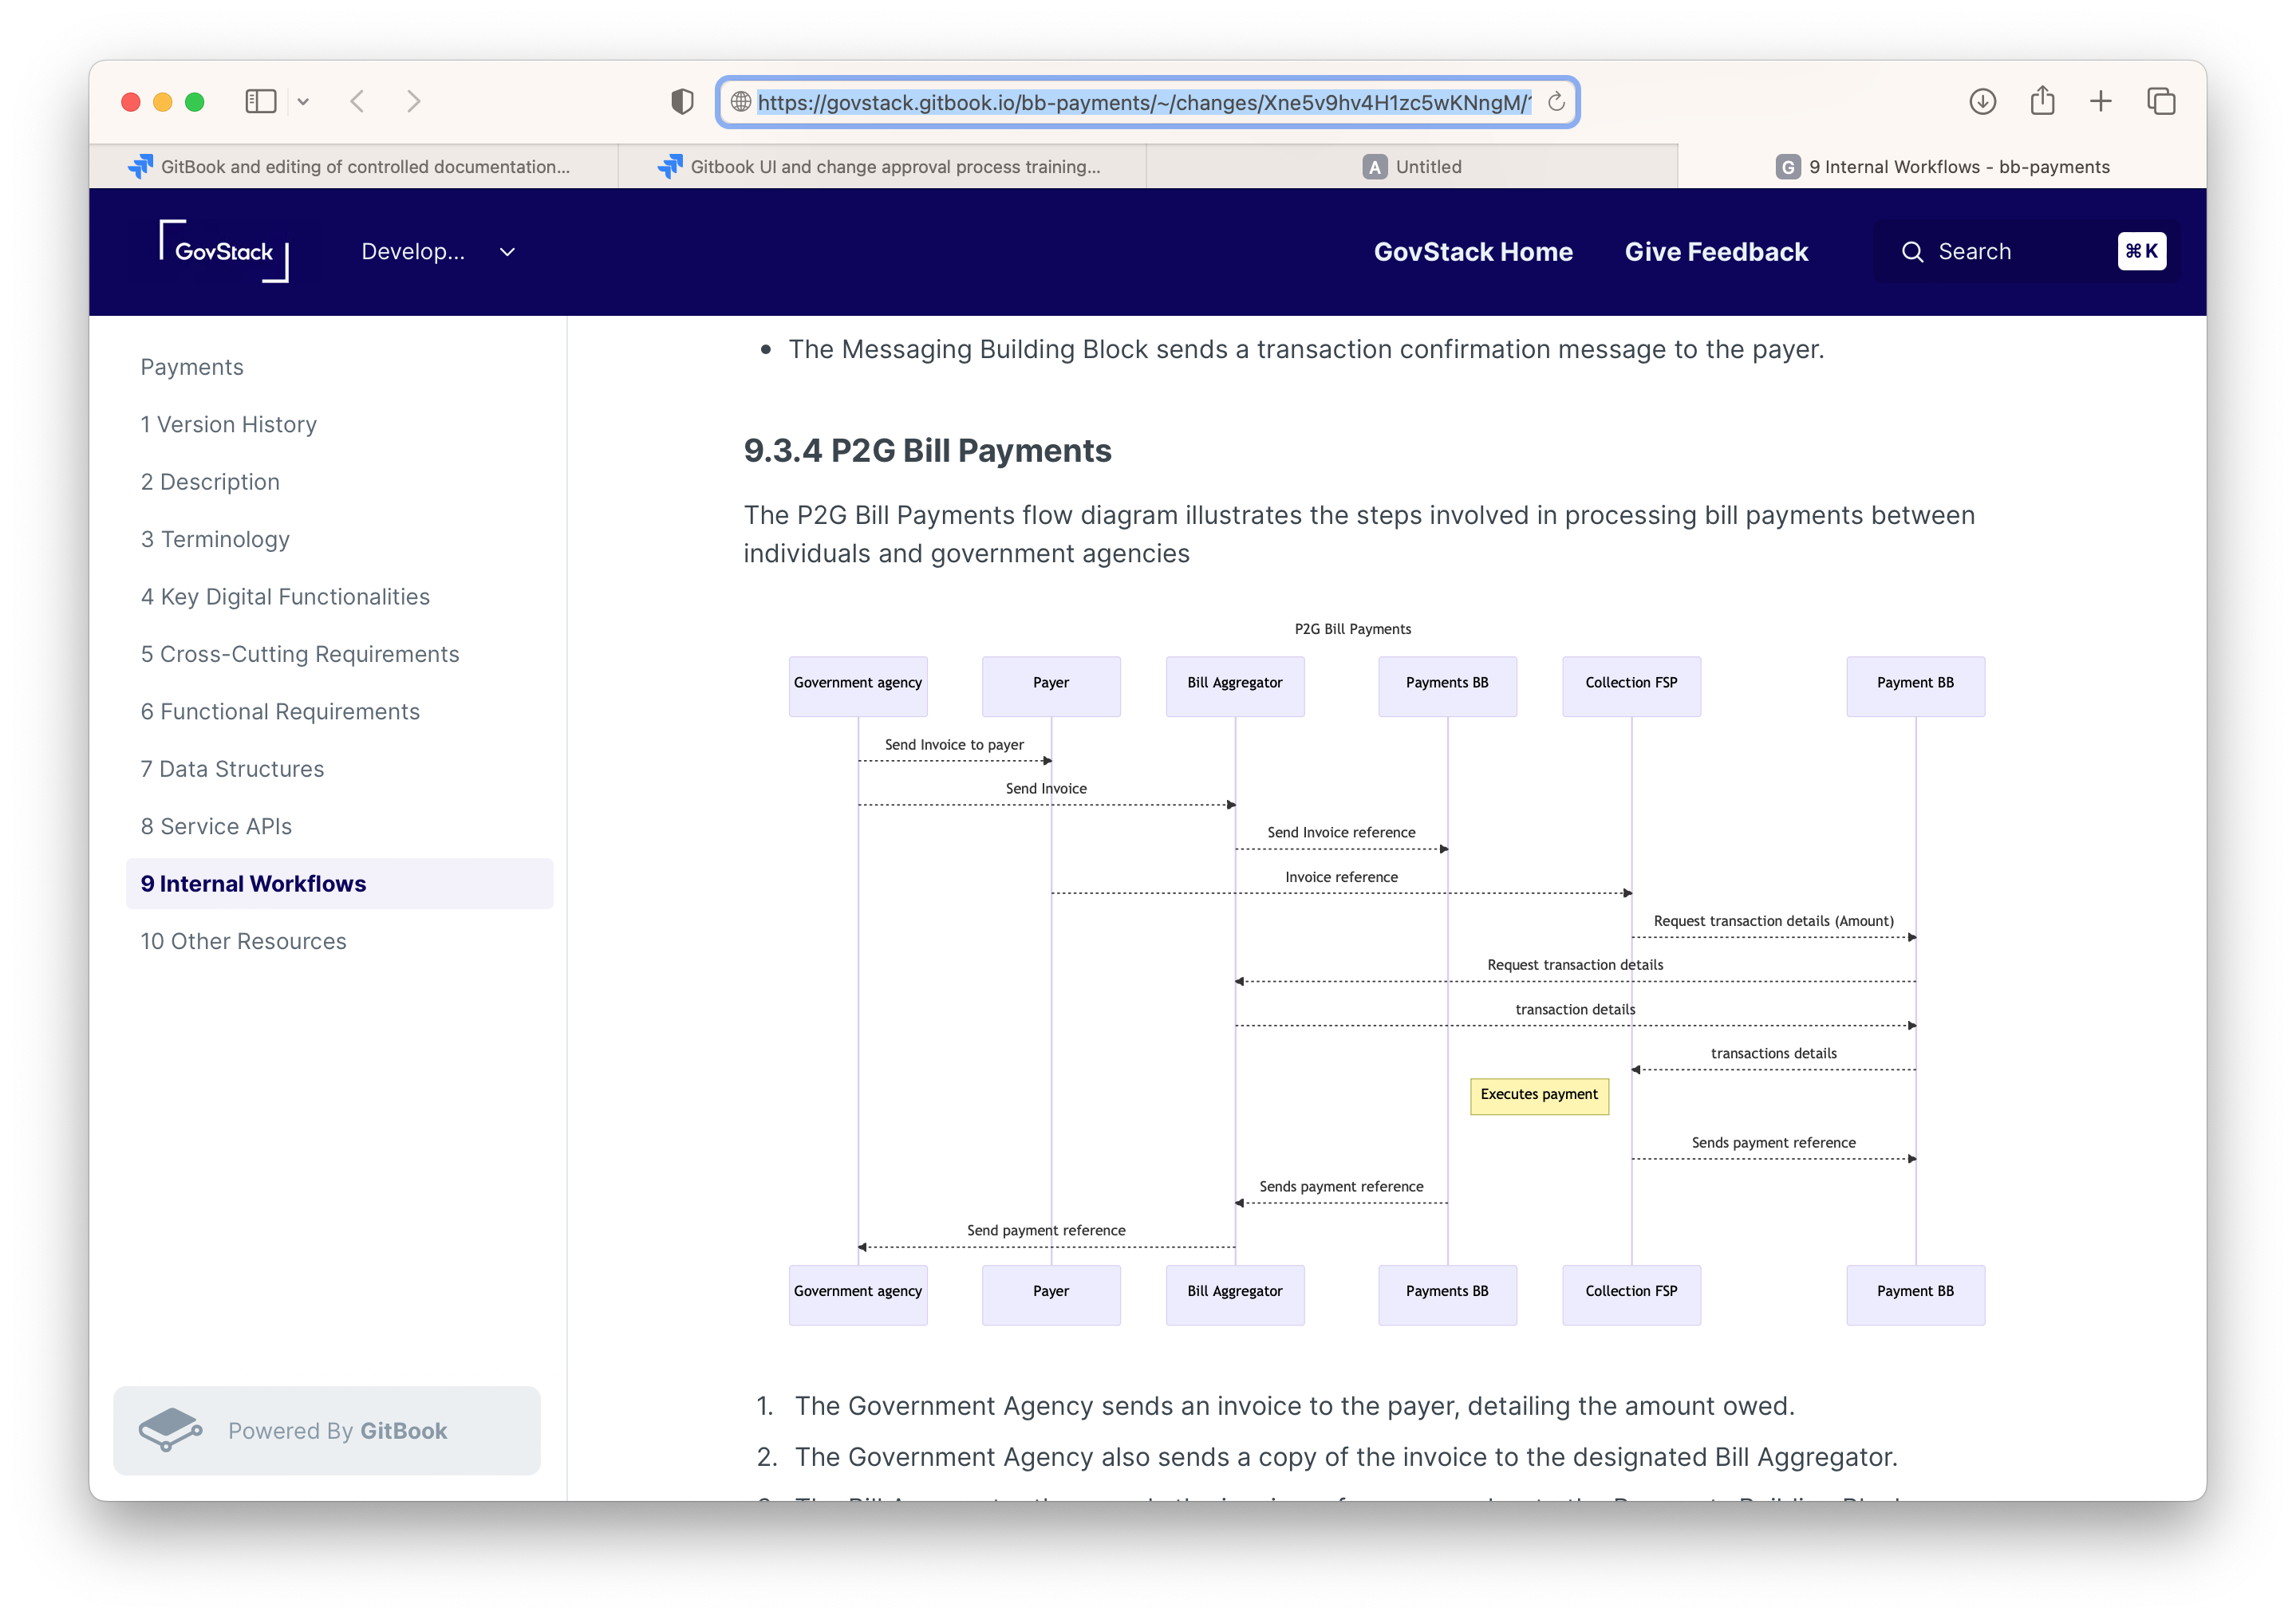
Task: Click the 10 Other Resources sidebar item
Action: pyautogui.click(x=243, y=939)
